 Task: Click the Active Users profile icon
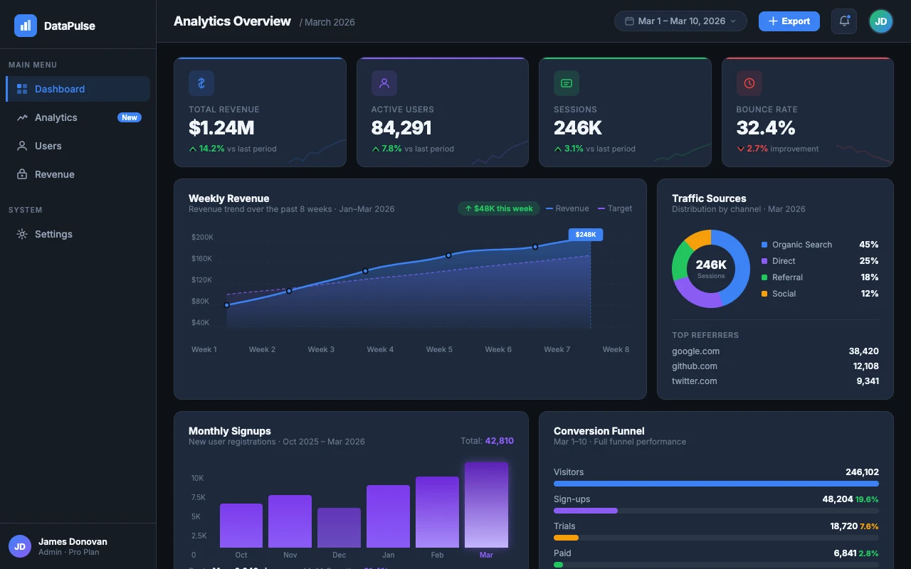point(384,83)
